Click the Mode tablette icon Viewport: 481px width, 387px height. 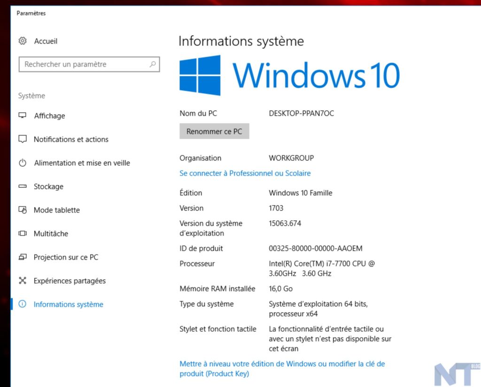click(x=23, y=210)
